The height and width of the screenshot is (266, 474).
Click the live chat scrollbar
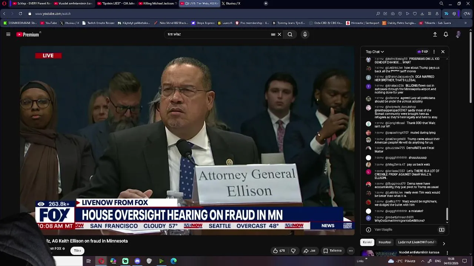[x=447, y=215]
